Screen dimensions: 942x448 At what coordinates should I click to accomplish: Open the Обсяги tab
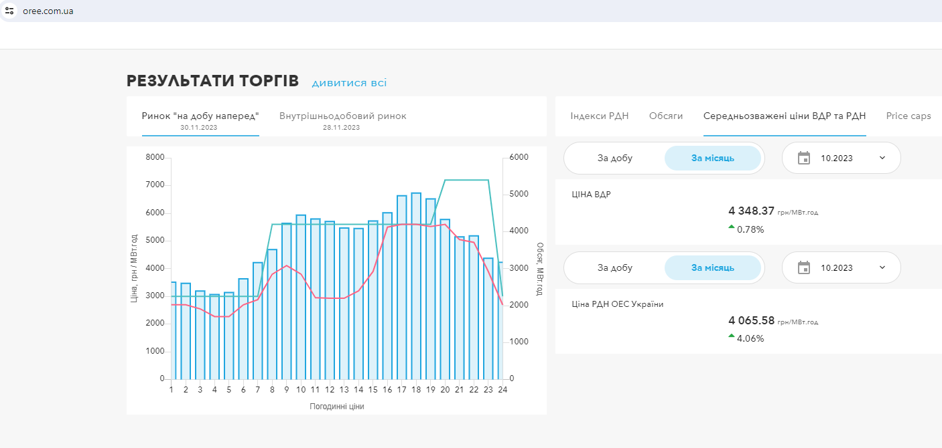pyautogui.click(x=666, y=116)
